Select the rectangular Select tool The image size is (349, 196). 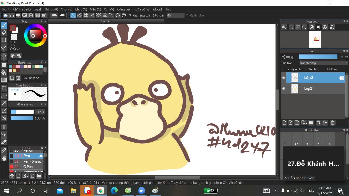(x=4, y=88)
